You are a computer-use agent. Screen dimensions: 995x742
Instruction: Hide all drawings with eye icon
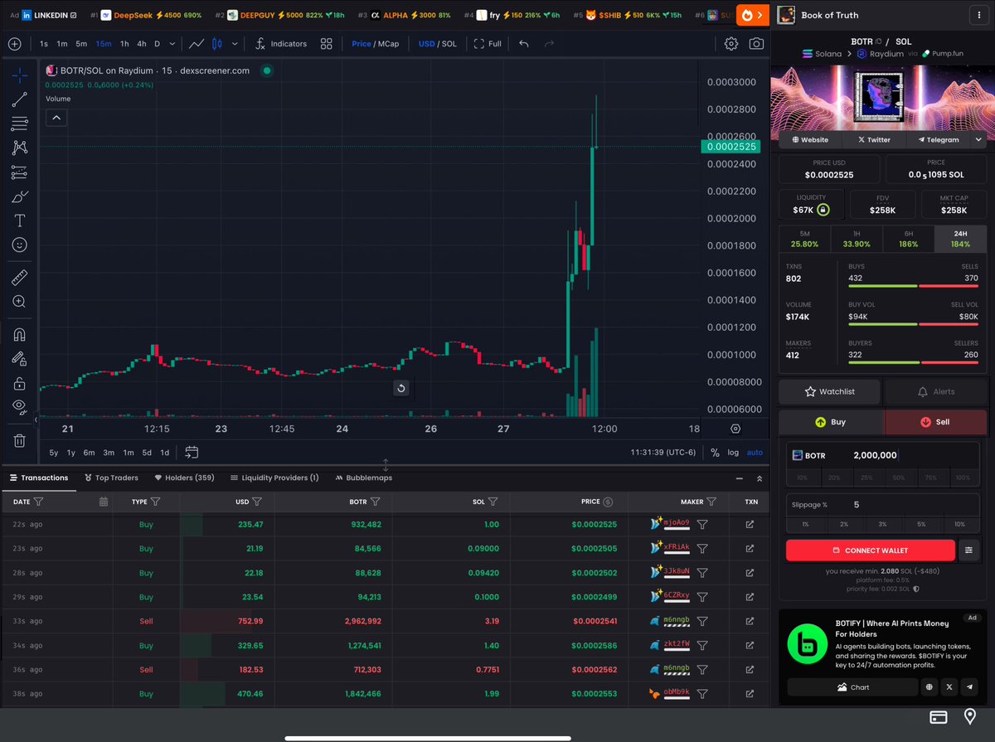(x=19, y=406)
